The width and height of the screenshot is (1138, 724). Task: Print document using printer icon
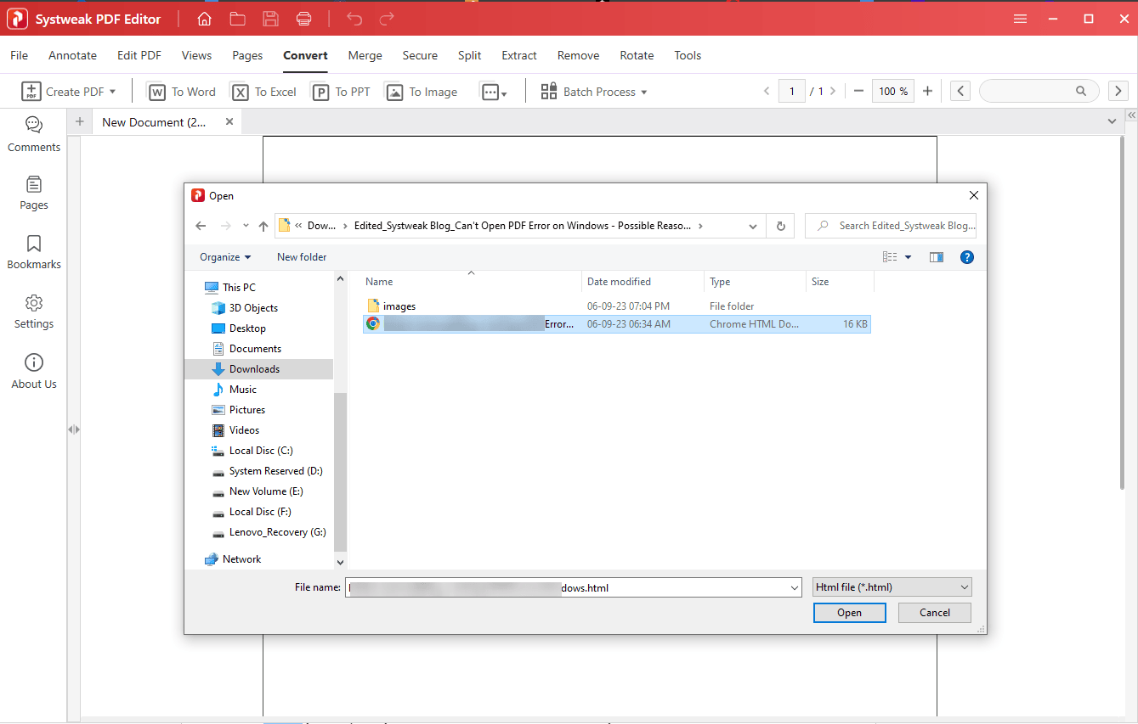pos(303,19)
